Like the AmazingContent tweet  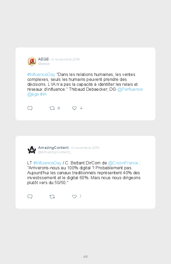coord(74,197)
